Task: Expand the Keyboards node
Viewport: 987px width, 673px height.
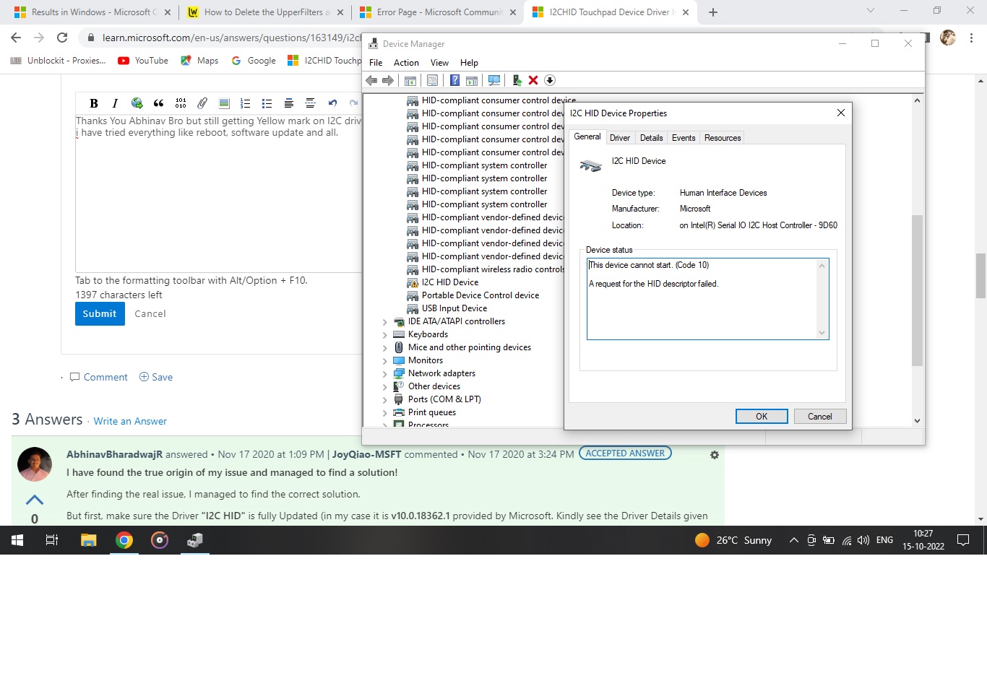Action: (384, 335)
